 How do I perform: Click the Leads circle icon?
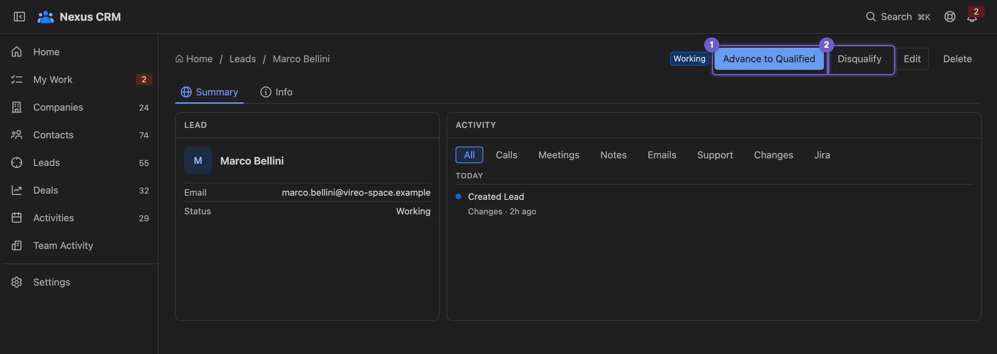(x=17, y=163)
